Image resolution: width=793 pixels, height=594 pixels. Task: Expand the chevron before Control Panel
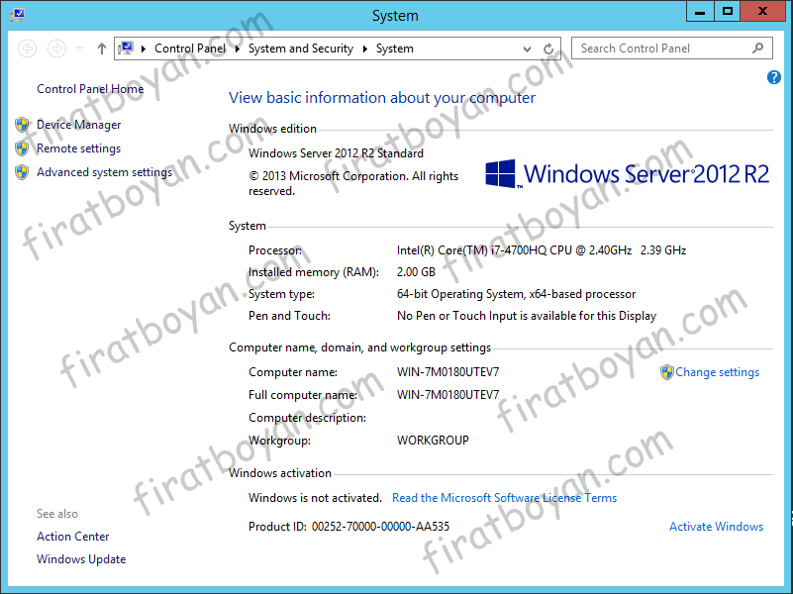[144, 49]
